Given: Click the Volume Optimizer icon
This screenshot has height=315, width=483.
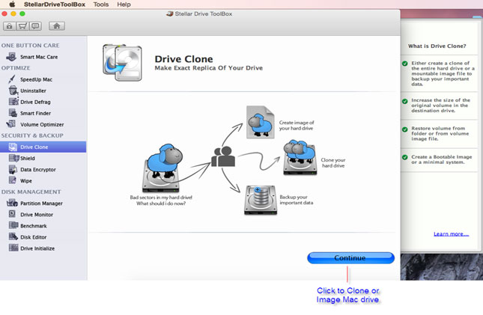Looking at the screenshot, I should [x=11, y=124].
